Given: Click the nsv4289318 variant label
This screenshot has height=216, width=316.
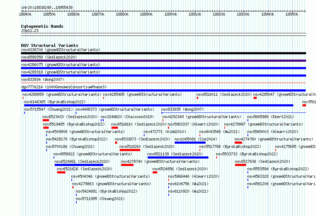Looking at the screenshot, I should pyautogui.click(x=61, y=72).
